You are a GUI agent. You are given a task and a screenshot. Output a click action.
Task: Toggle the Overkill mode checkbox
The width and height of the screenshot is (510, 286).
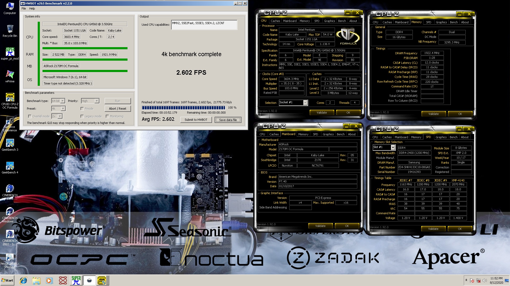pyautogui.click(x=30, y=116)
